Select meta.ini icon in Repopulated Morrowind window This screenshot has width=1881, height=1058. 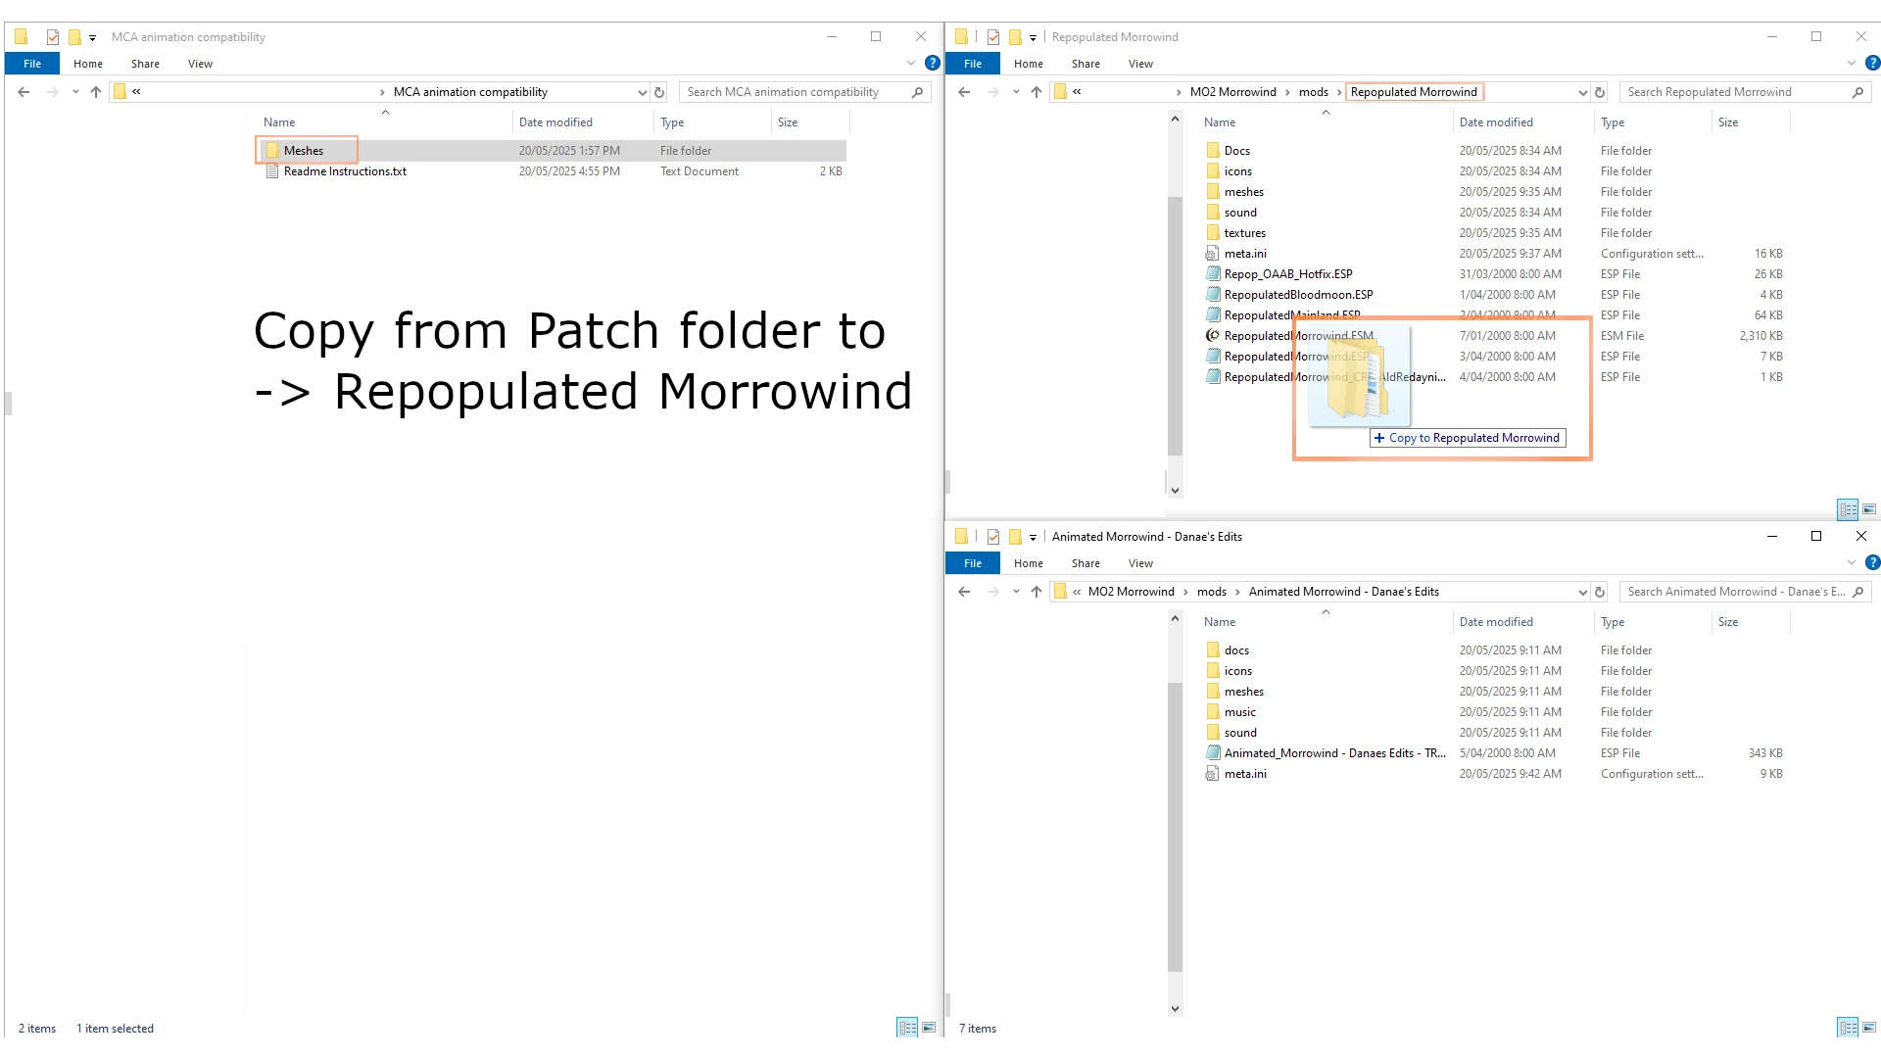tap(1213, 254)
